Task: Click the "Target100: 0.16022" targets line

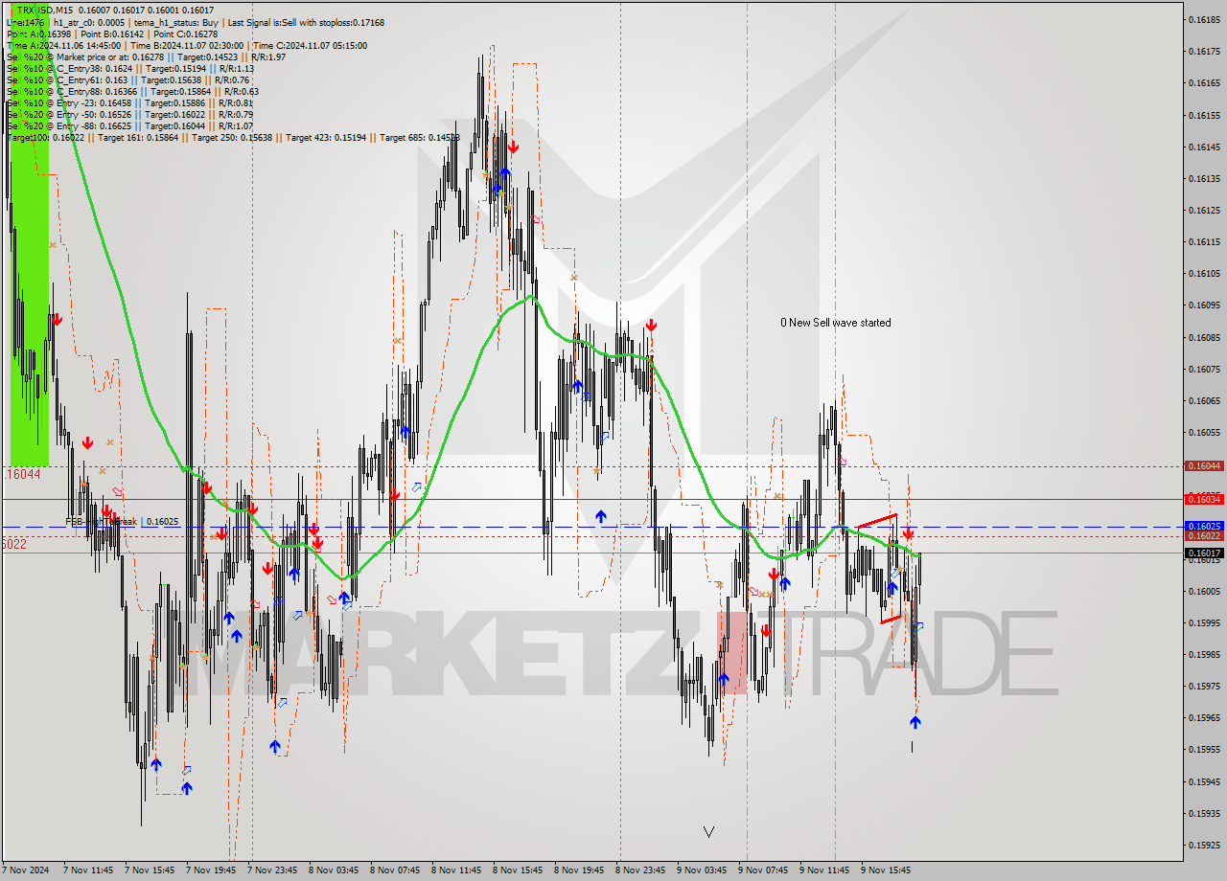Action: pos(233,137)
